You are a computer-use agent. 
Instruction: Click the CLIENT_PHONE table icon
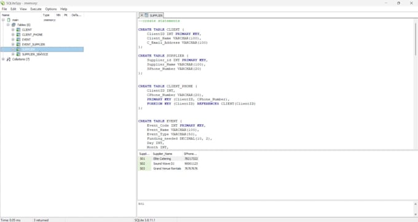coord(18,34)
